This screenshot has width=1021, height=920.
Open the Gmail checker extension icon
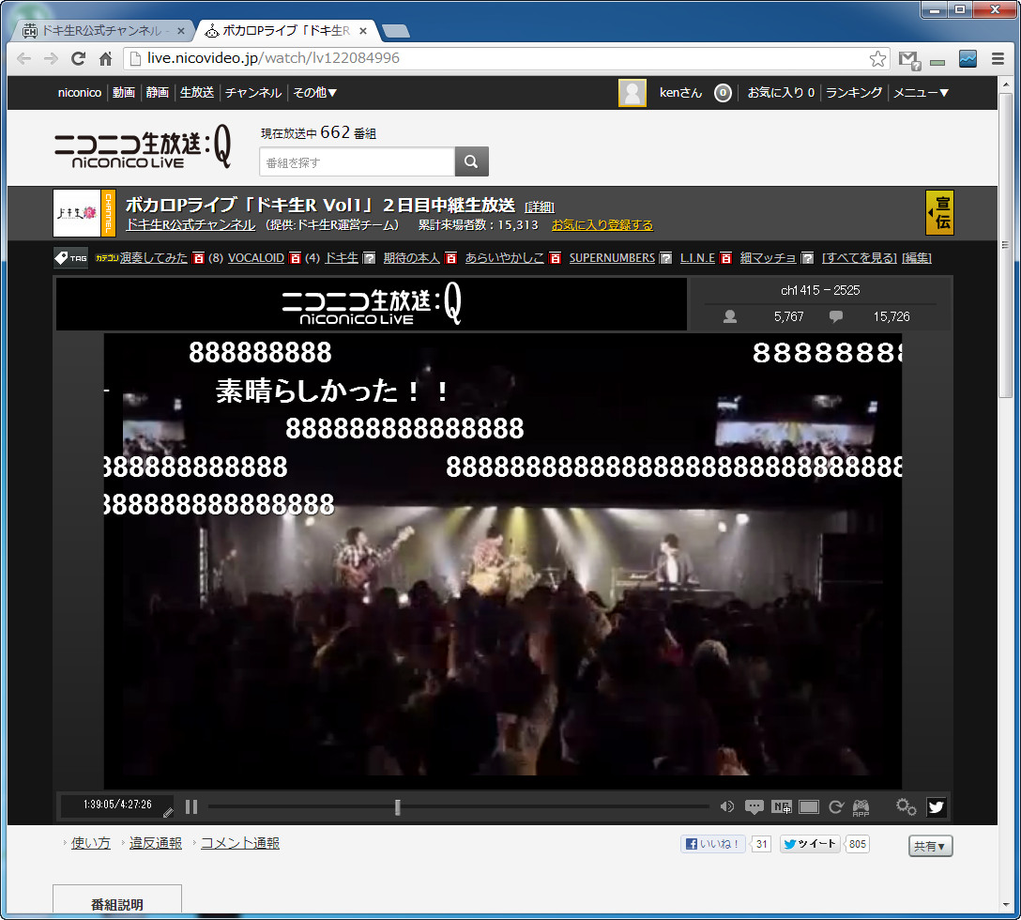[x=909, y=60]
